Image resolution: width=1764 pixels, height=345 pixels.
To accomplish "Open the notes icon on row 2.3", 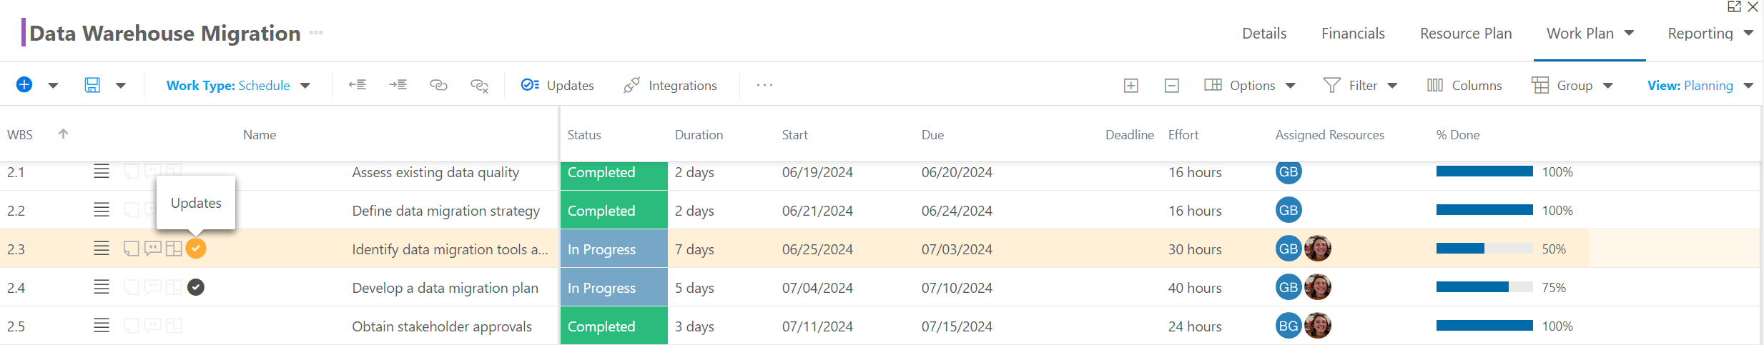I will (x=132, y=249).
